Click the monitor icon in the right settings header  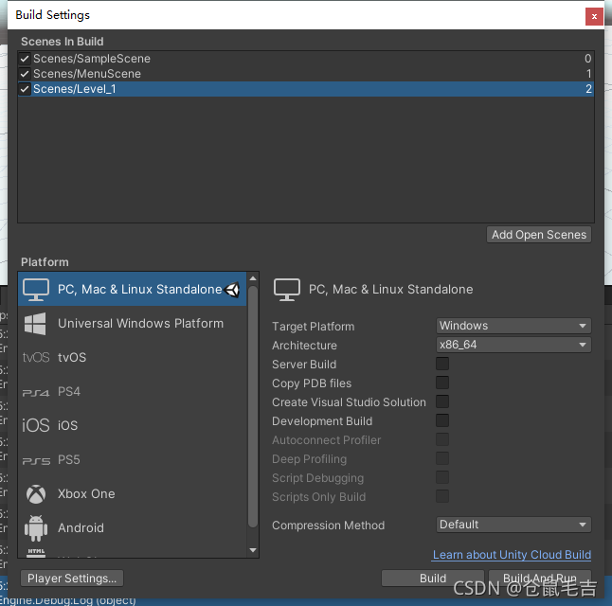point(287,290)
